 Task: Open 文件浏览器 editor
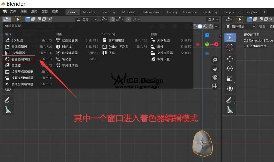(x=171, y=53)
